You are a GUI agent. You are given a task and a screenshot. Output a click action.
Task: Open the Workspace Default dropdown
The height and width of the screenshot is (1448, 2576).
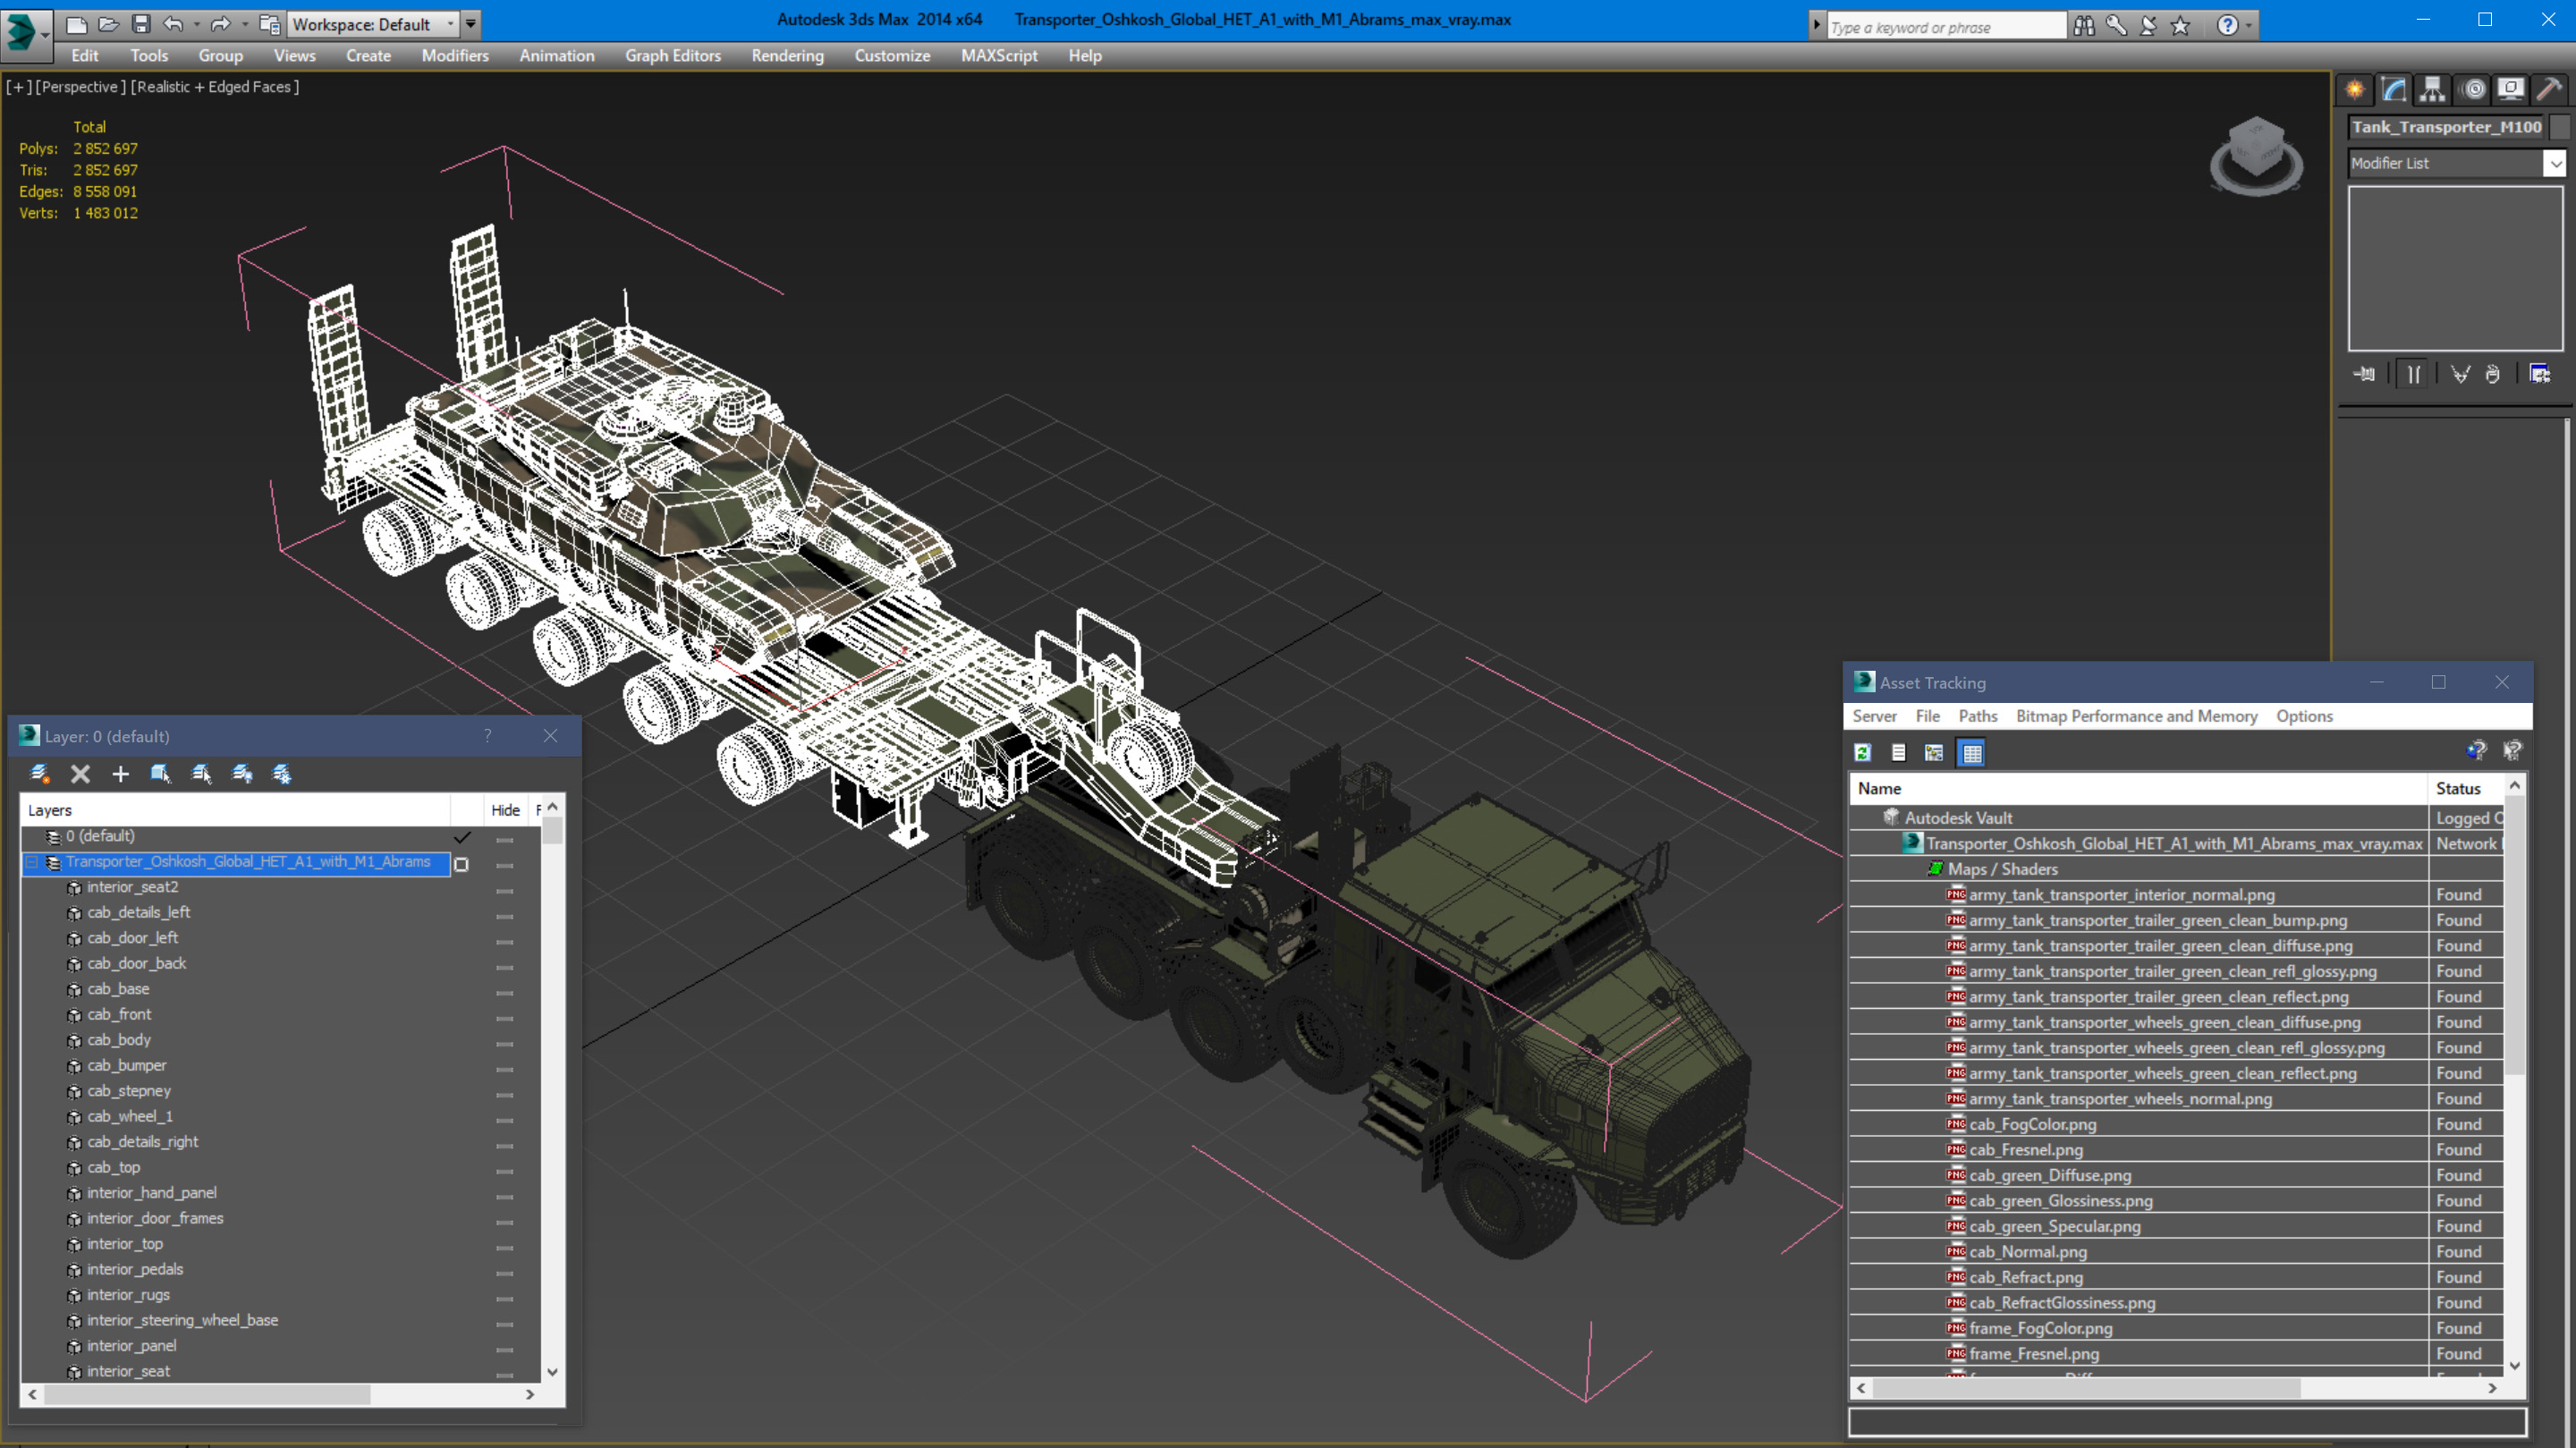click(x=450, y=24)
